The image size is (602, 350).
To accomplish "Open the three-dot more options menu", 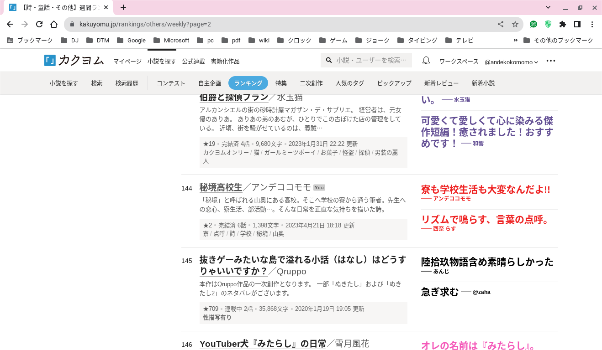I will tap(551, 61).
